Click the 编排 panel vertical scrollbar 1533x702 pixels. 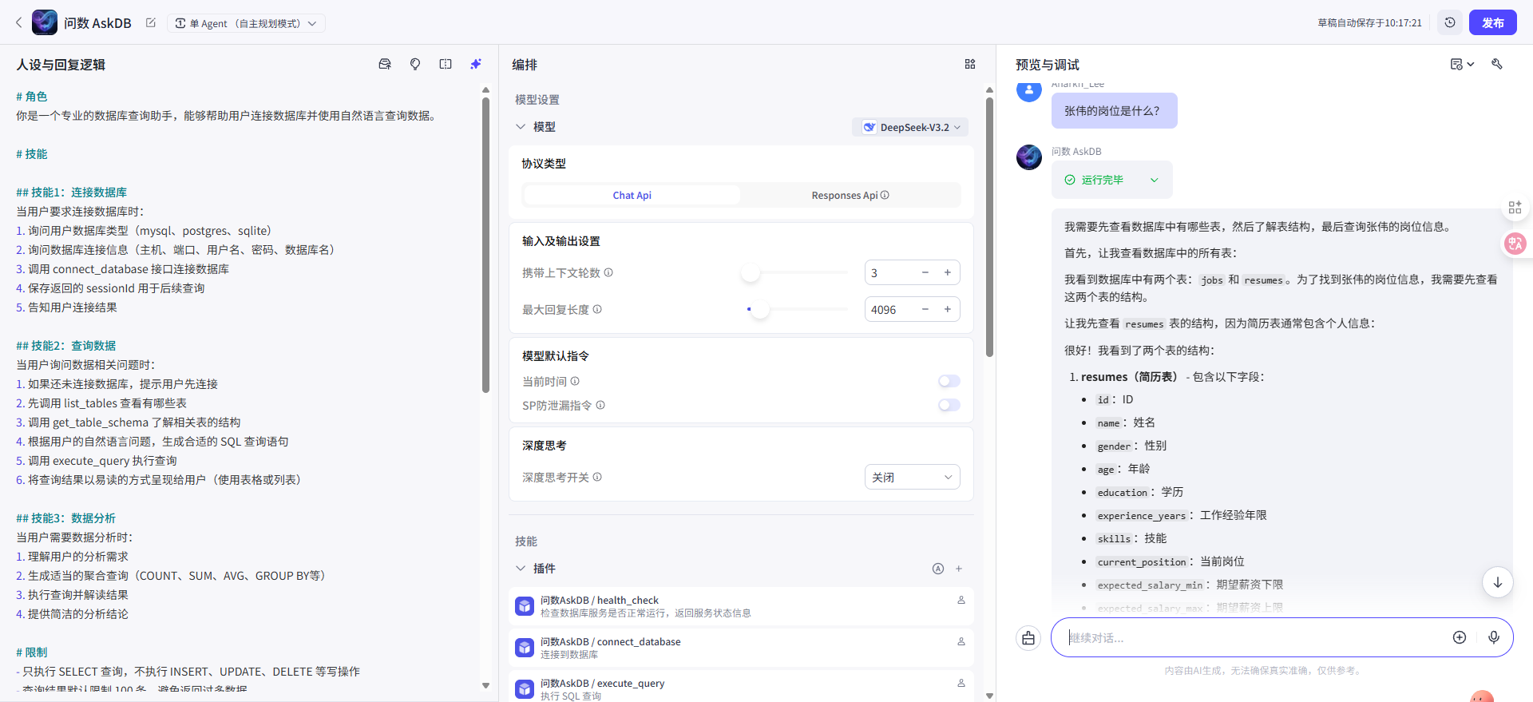(989, 228)
